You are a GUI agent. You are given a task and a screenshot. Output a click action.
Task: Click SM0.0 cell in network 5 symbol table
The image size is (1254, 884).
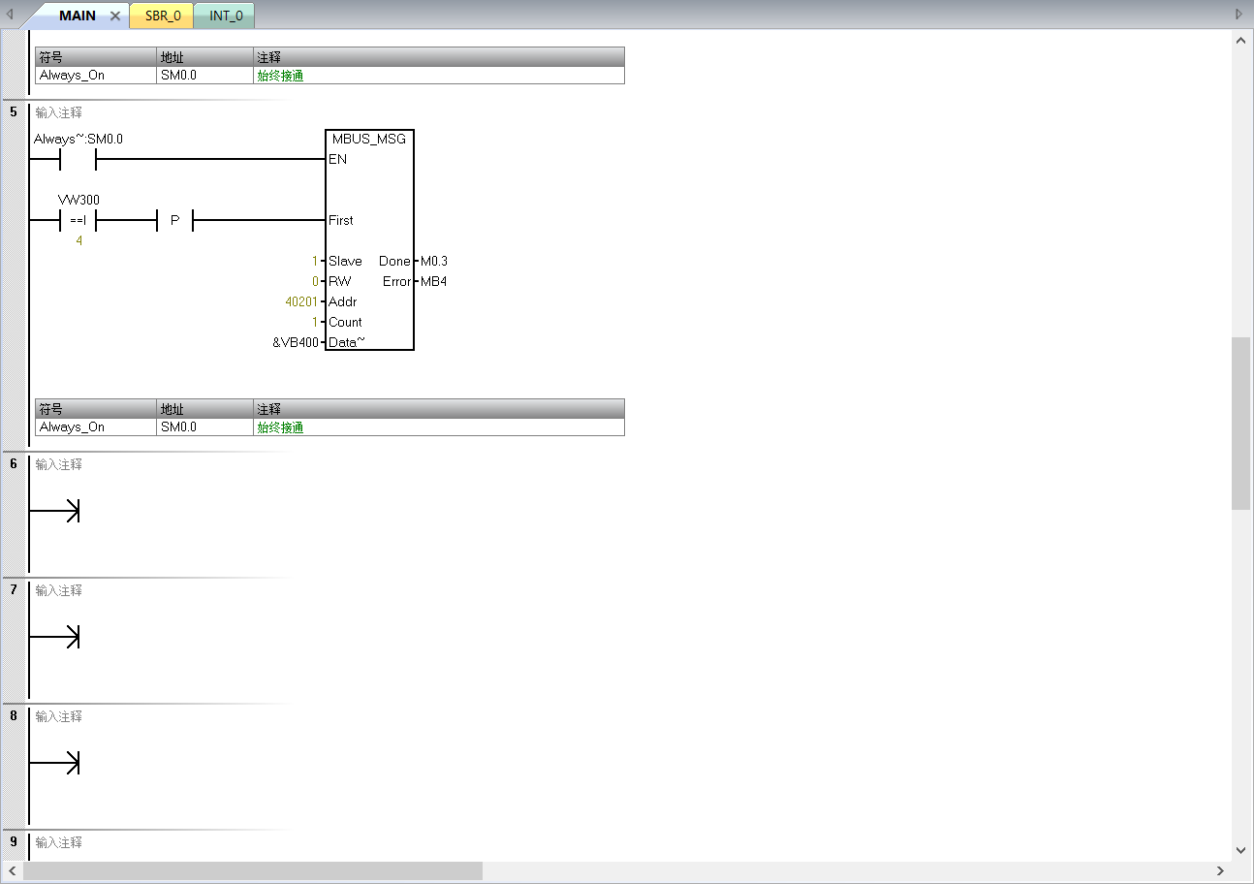tap(205, 426)
